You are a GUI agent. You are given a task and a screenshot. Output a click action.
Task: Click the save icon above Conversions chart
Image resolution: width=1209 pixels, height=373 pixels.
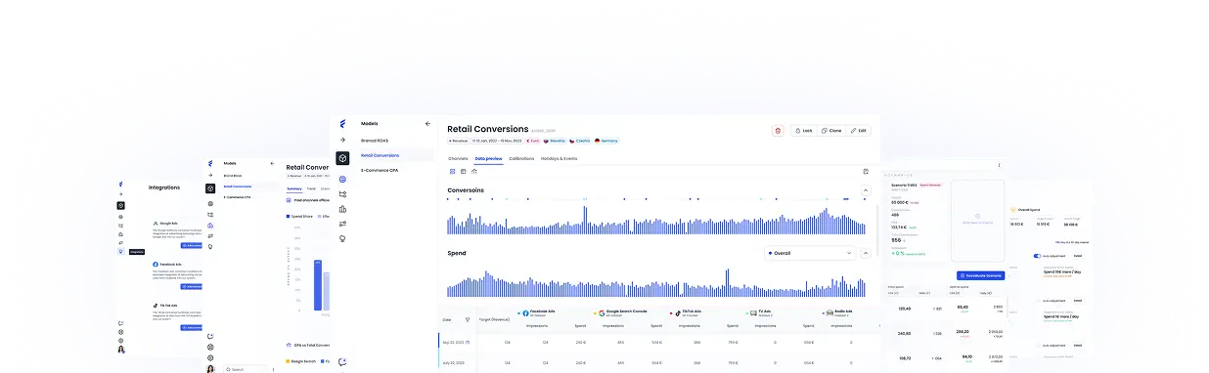[x=866, y=171]
